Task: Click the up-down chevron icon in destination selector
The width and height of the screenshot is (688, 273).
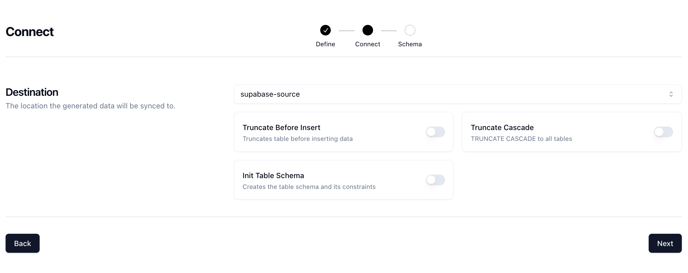Action: (671, 94)
